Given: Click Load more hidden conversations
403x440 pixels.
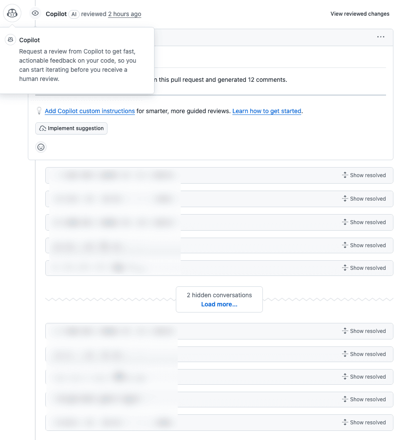Looking at the screenshot, I should 219,304.
